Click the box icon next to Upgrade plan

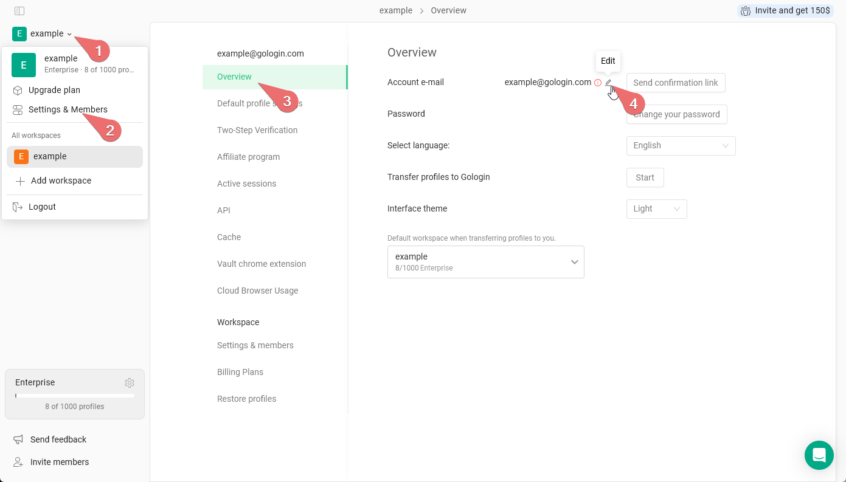[x=17, y=90]
